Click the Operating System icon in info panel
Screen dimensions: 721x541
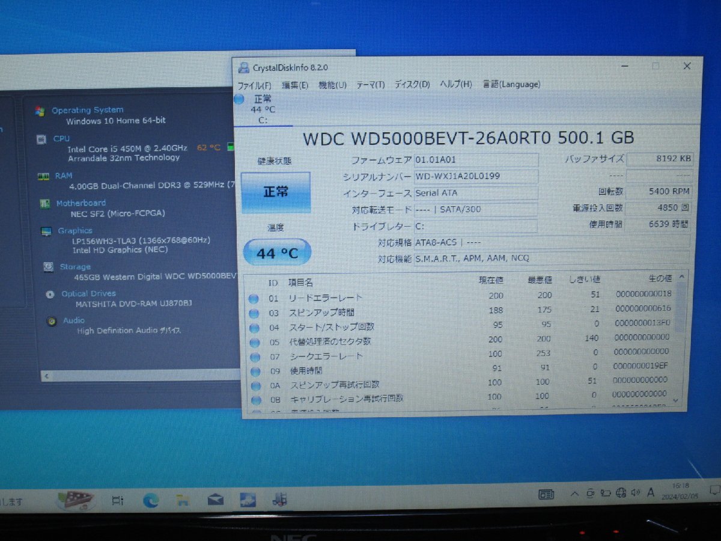(x=40, y=110)
